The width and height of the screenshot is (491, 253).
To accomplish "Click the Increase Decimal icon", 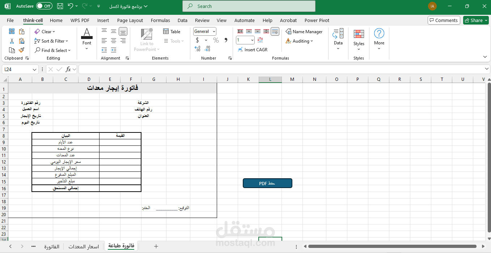I will 197,48.
